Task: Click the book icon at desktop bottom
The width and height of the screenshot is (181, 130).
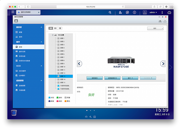Action: (95, 117)
